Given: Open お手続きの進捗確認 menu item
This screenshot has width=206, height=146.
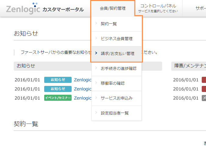Looking at the screenshot, I should click(119, 68).
